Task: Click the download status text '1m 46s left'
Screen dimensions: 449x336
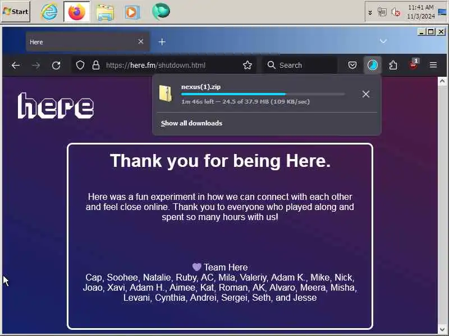Action: (198, 102)
